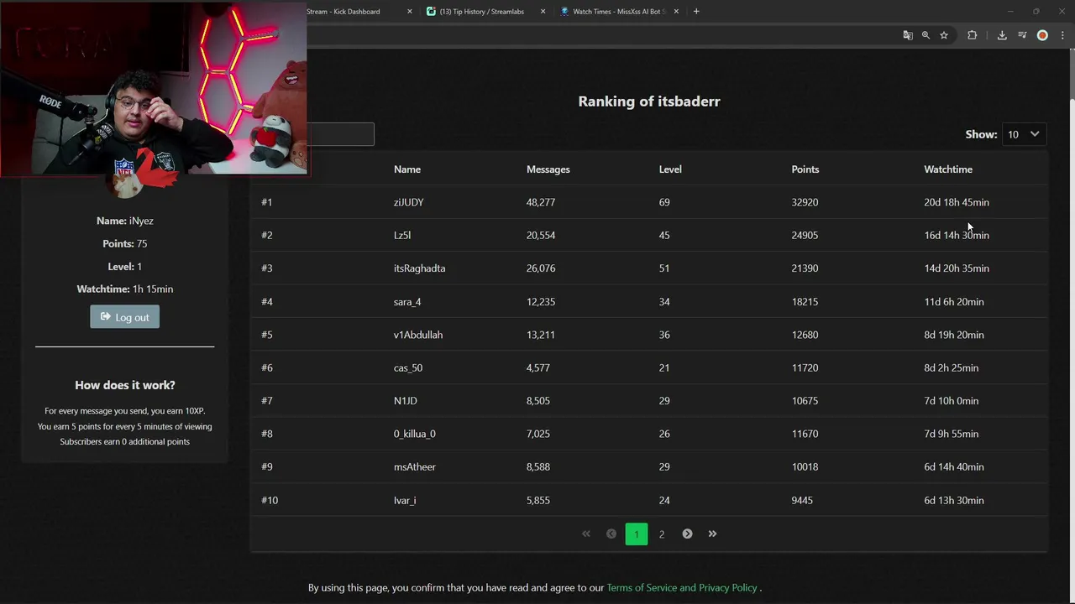Viewport: 1075px width, 604px height.
Task: Sort table by Messages column header
Action: [x=548, y=169]
